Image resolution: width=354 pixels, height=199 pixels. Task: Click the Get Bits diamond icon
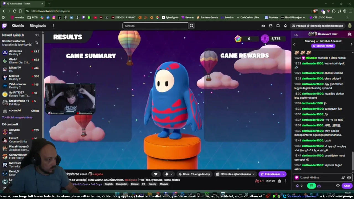tap(285, 26)
